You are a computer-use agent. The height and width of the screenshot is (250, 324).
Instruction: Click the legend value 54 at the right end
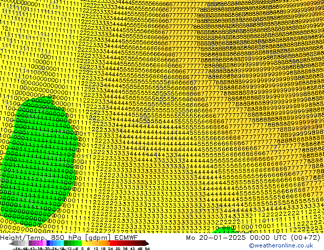point(147,248)
